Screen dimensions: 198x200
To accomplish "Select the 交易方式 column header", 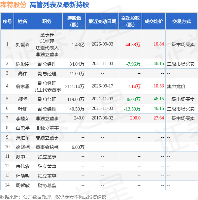I will [x=181, y=21].
